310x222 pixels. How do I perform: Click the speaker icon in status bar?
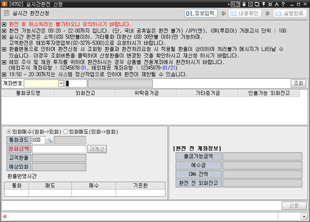(5, 216)
